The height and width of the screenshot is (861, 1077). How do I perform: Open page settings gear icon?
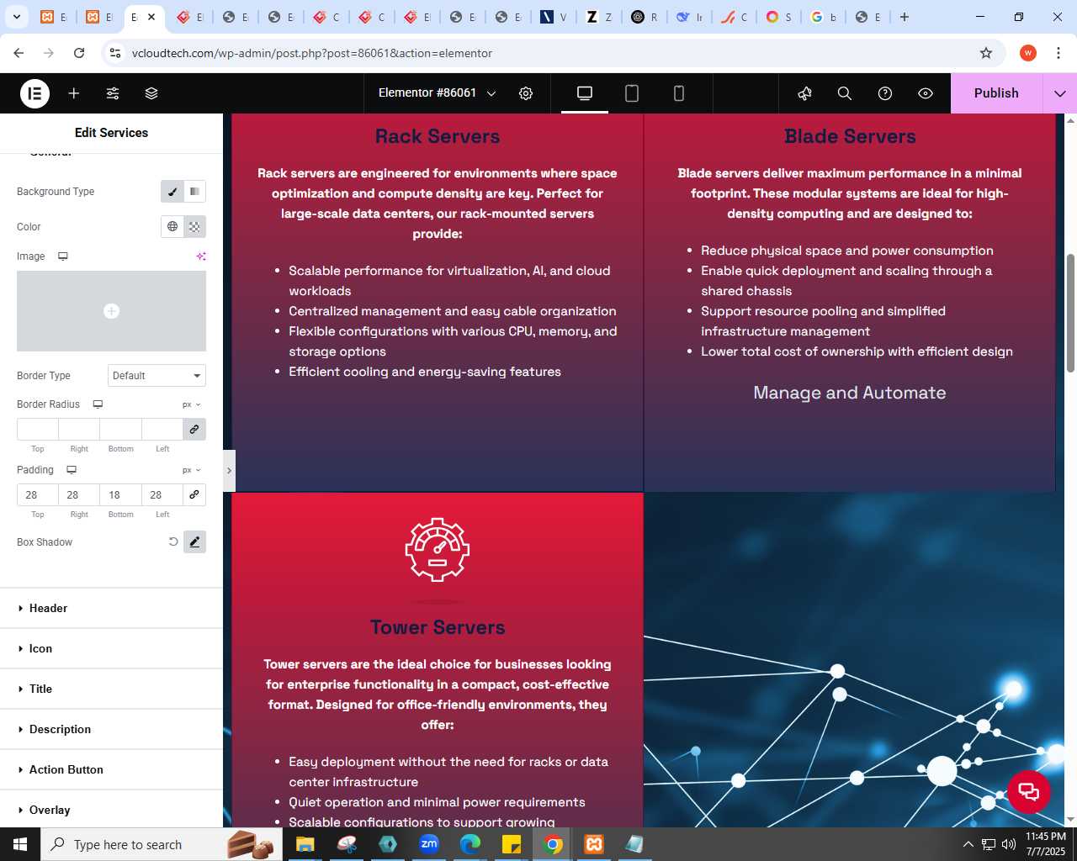pos(526,93)
